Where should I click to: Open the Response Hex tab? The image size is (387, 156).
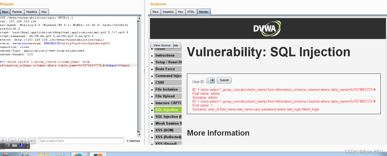pos(181,12)
